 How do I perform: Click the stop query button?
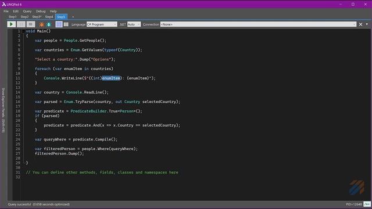tap(31, 24)
